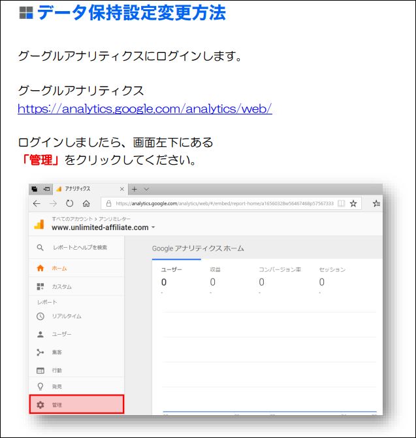Click Google アナリティクス ホーム heading
This screenshot has height=438, width=416.
[198, 248]
